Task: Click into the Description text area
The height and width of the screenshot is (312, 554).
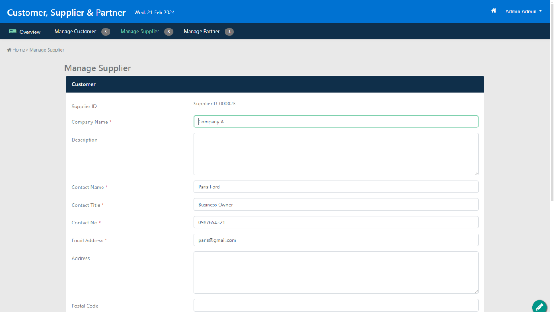Action: (336, 154)
